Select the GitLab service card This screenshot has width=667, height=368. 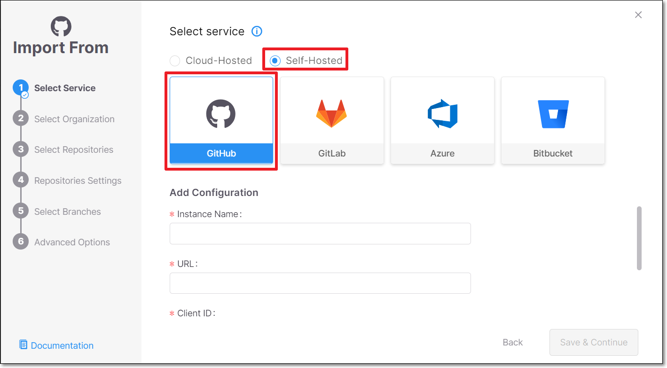coord(332,120)
